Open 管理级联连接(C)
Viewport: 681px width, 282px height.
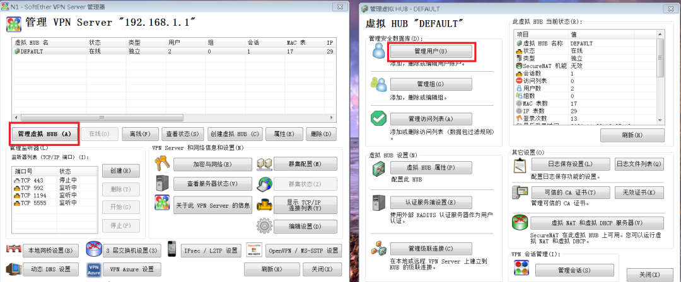click(x=431, y=249)
